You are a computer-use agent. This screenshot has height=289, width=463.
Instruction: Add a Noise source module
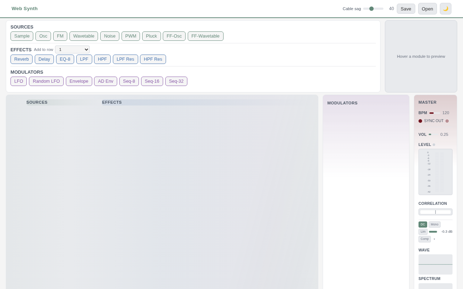tap(110, 36)
